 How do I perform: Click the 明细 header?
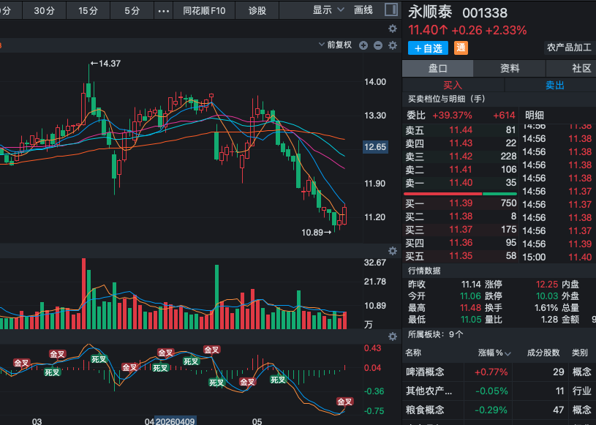coord(534,115)
